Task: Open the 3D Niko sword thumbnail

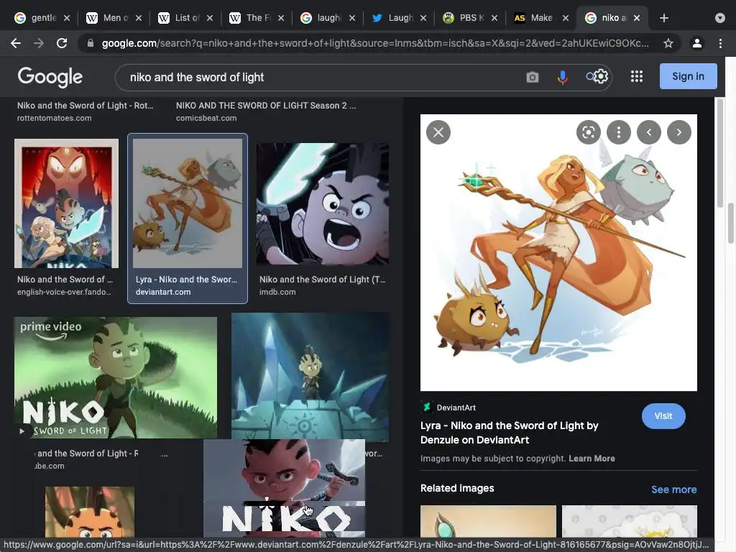Action: pyautogui.click(x=284, y=488)
